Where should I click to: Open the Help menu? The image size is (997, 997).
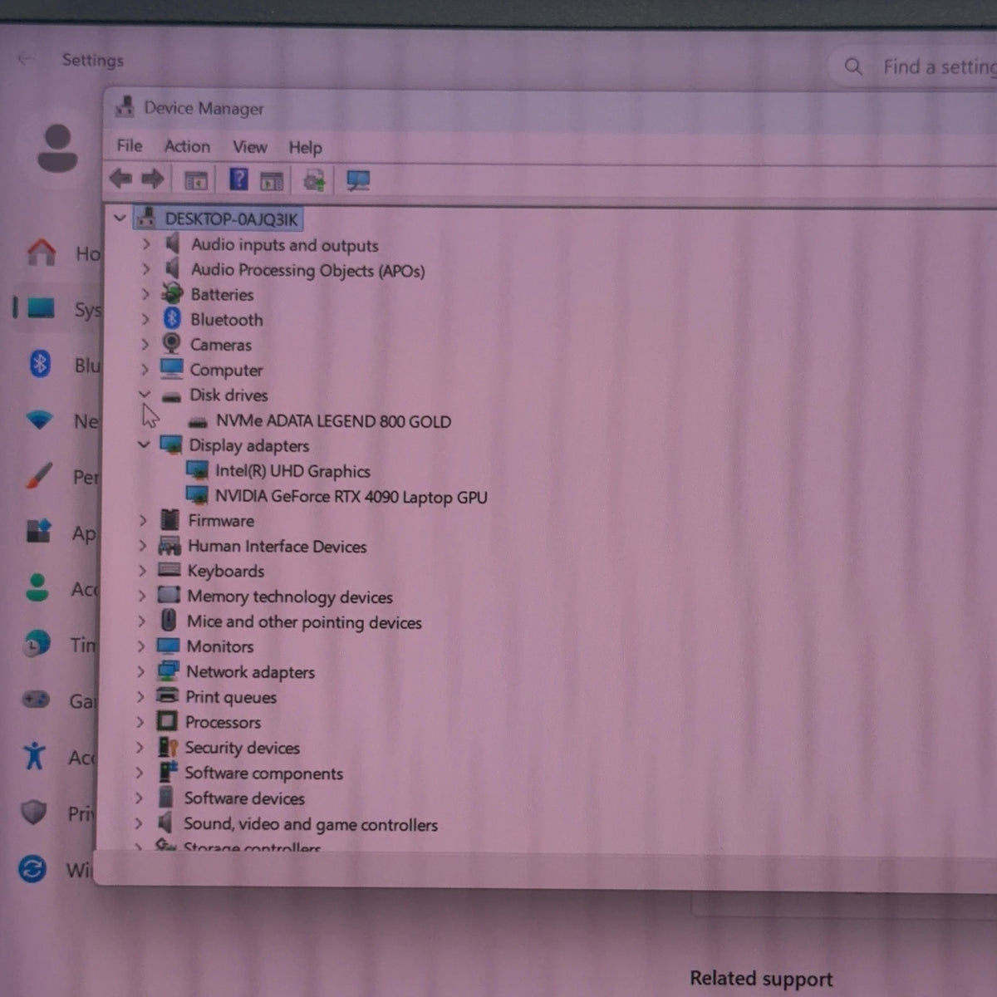305,148
